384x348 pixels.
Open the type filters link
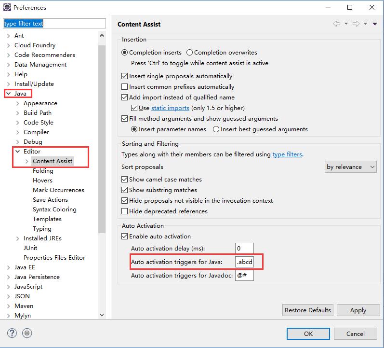pos(287,154)
